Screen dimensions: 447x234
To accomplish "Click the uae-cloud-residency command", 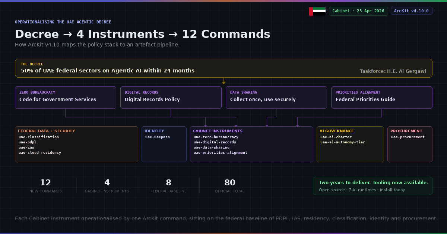I will 40,153.
